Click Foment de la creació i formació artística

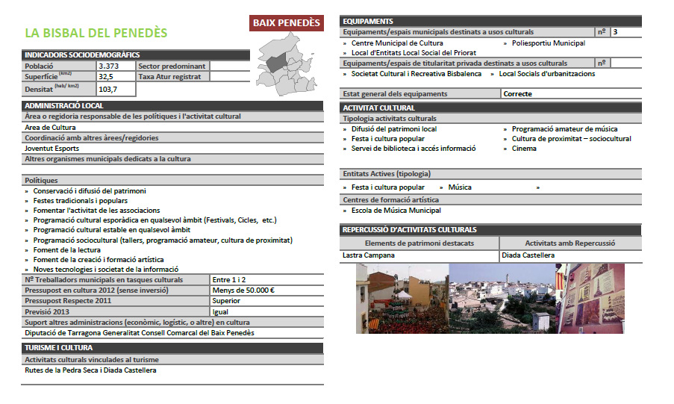pos(99,260)
